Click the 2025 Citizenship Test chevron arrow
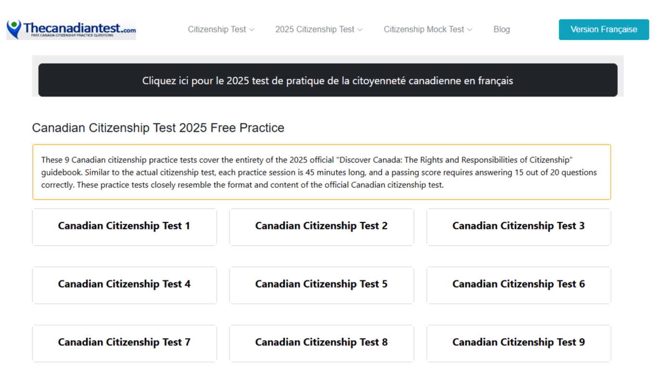The width and height of the screenshot is (657, 369). click(x=360, y=30)
